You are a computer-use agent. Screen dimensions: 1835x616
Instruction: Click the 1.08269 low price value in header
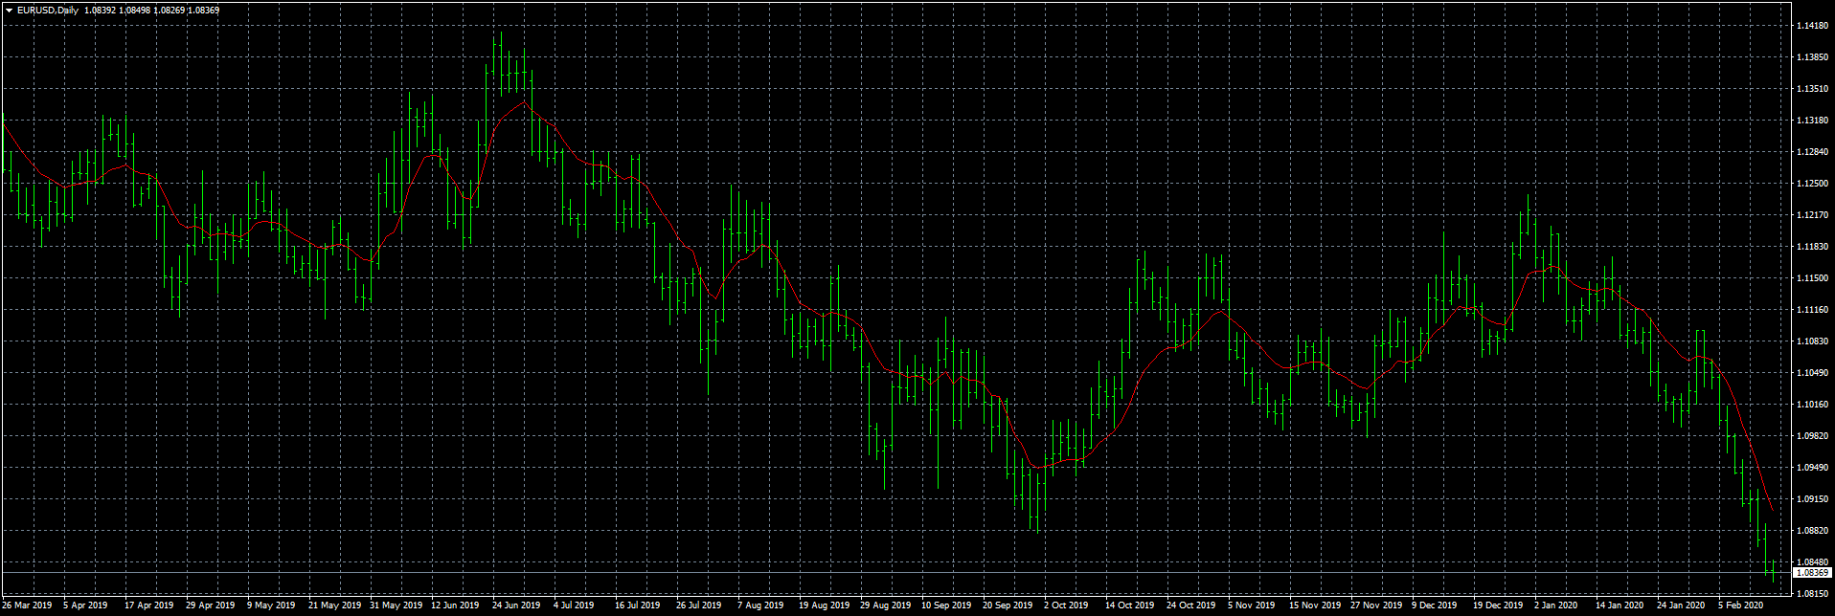click(168, 11)
